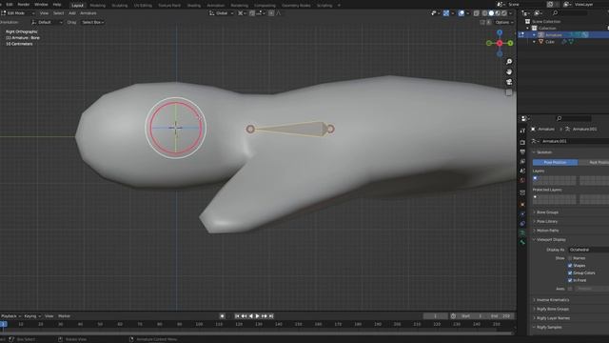The height and width of the screenshot is (343, 609).
Task: Click the current frame number field
Action: tap(436, 316)
